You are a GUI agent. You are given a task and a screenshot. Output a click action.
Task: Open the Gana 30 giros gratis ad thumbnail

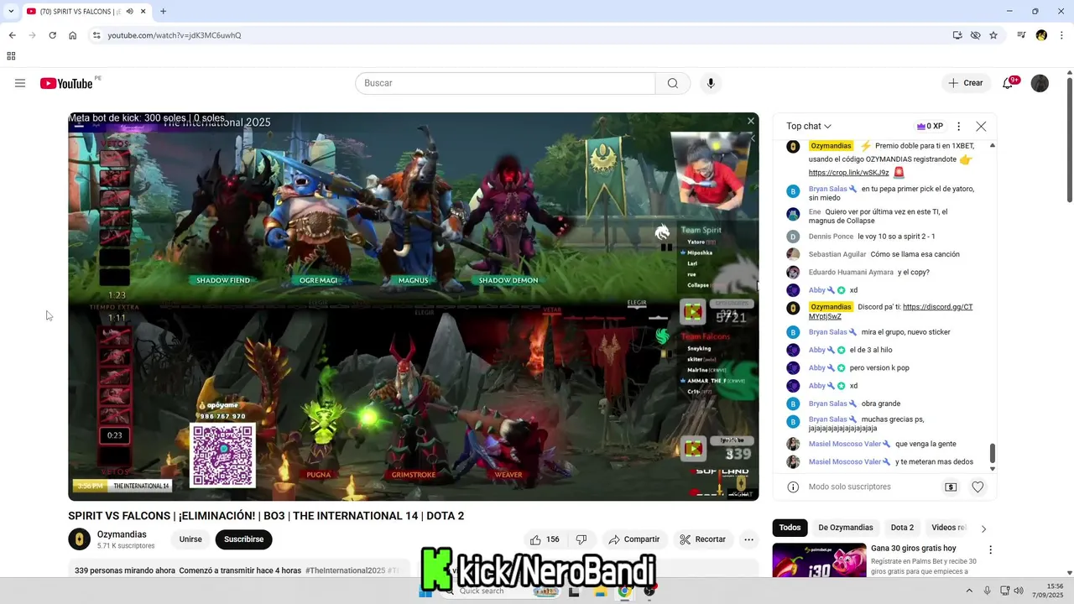click(820, 560)
